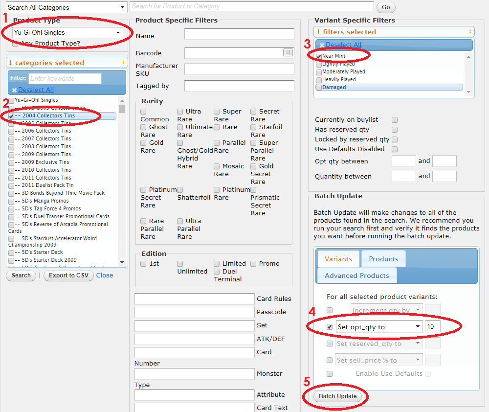This screenshot has height=412, width=489.
Task: Check the Moderately Played condition checkbox
Action: coord(319,72)
